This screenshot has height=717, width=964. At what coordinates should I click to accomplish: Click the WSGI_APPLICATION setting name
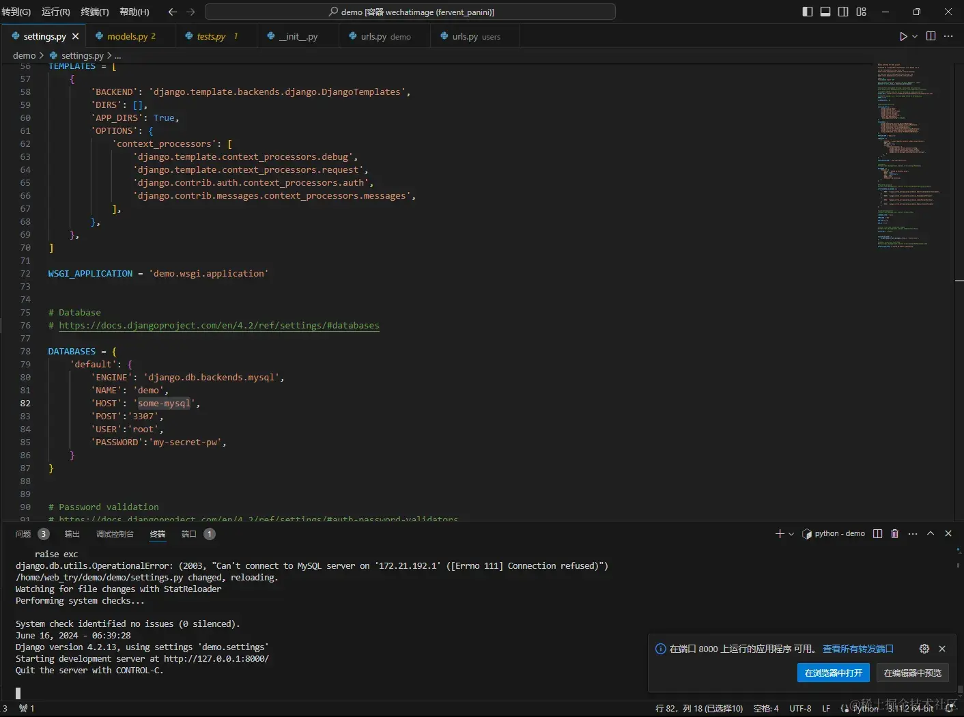point(90,274)
